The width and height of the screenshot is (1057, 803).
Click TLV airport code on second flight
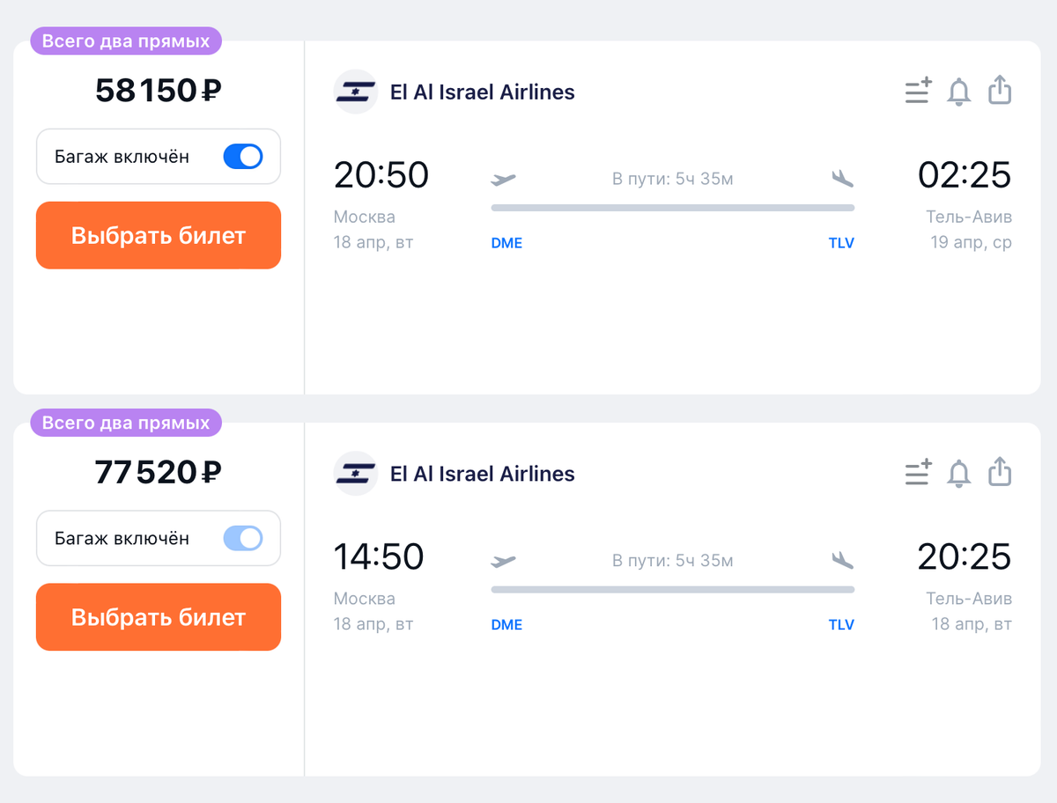click(841, 624)
